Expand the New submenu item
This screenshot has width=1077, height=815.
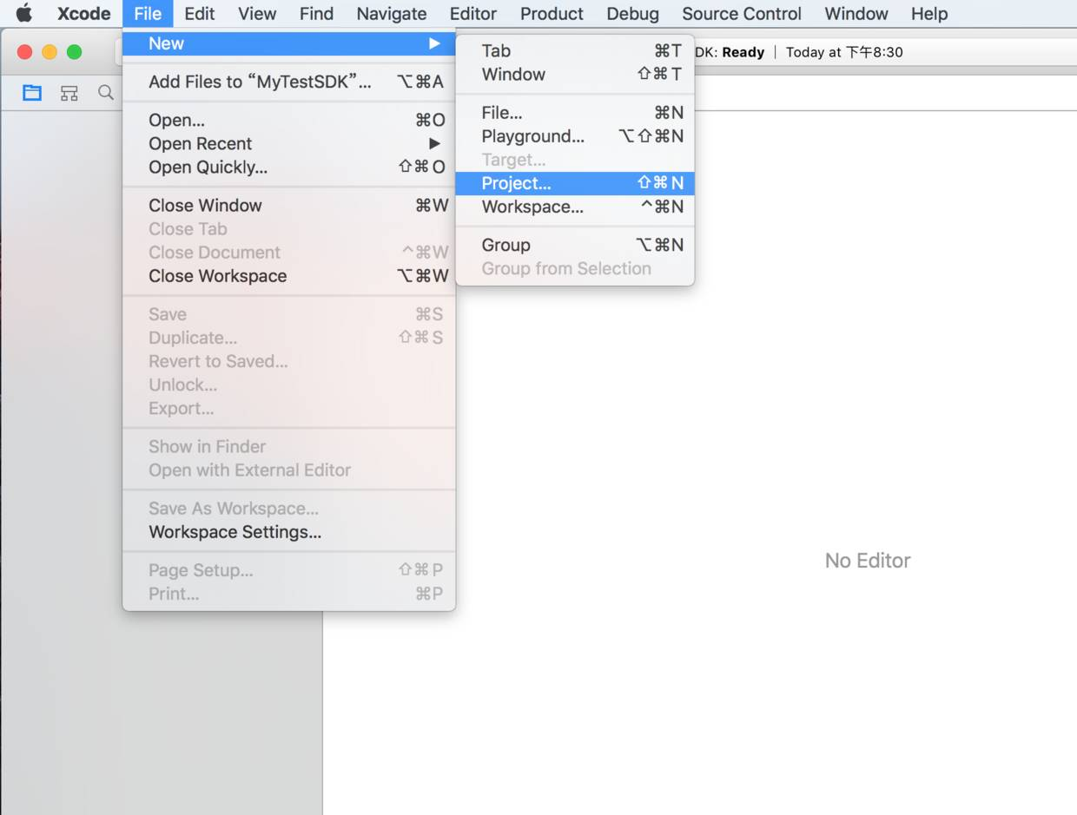click(289, 43)
